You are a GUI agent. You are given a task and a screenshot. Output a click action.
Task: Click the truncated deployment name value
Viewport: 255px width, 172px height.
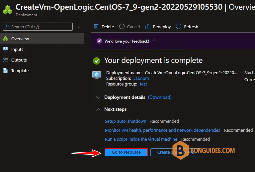[191, 73]
